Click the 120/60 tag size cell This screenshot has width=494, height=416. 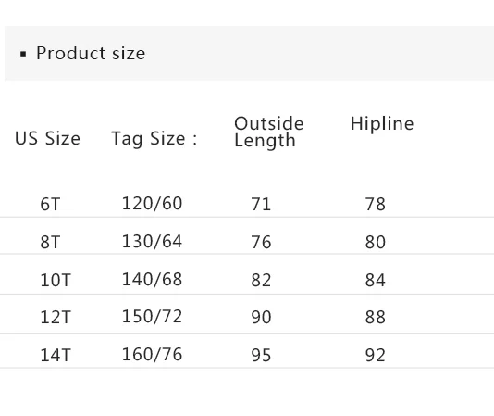click(152, 203)
